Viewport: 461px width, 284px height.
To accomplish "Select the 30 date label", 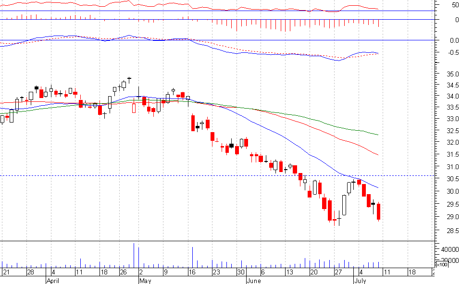I will [241, 272].
